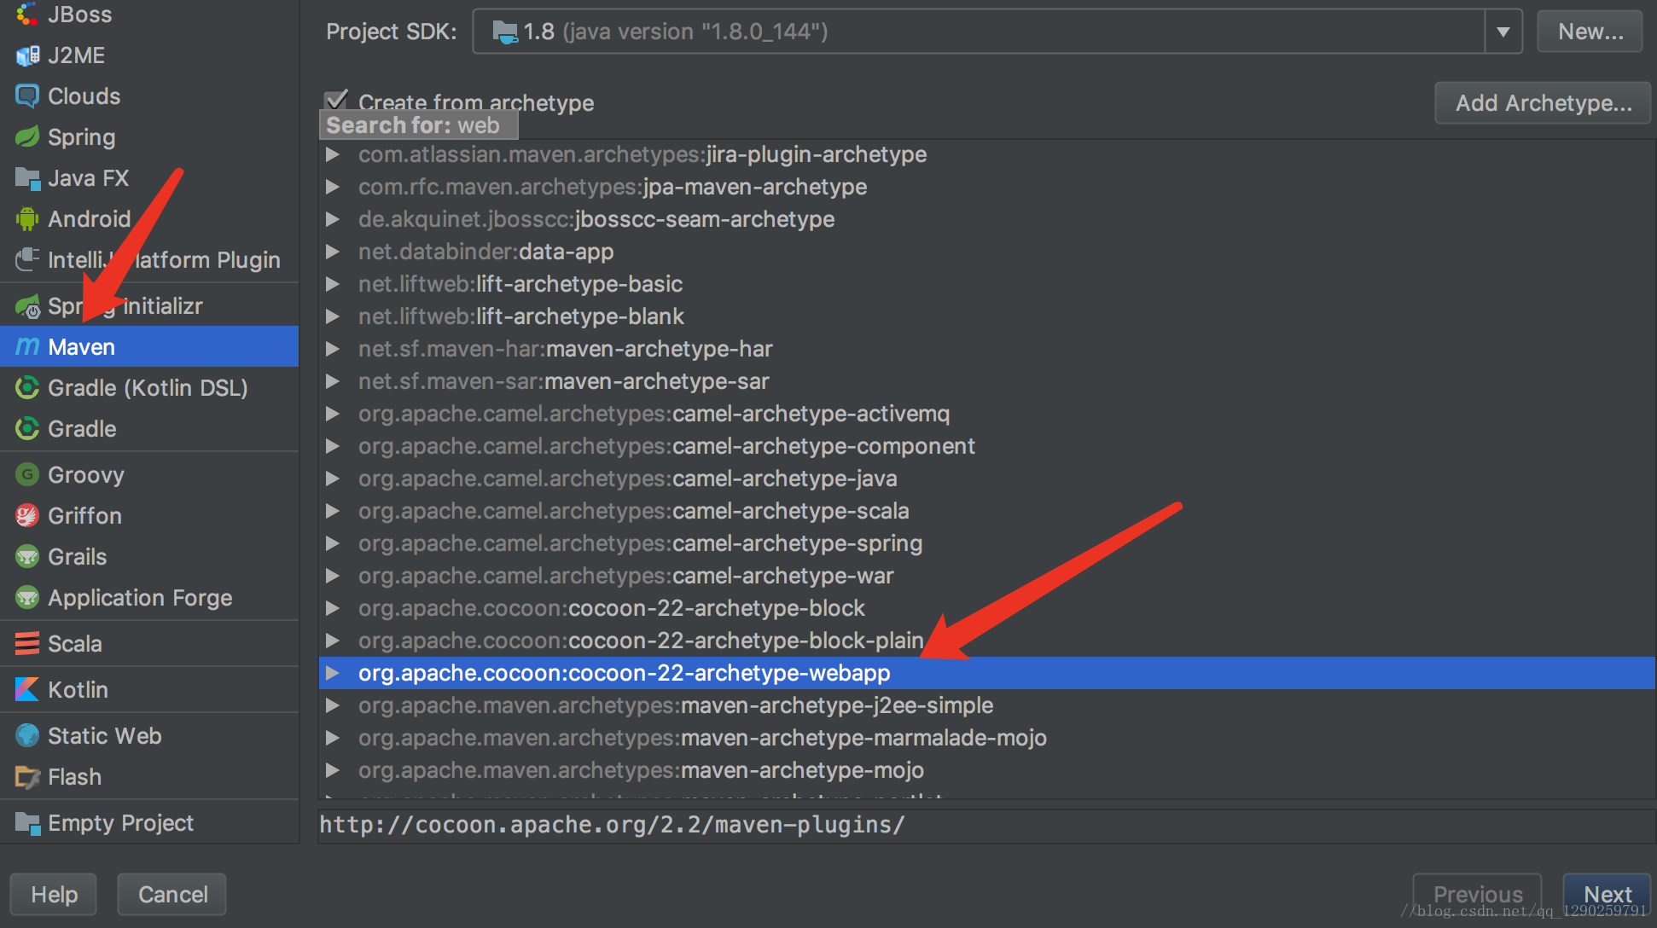The height and width of the screenshot is (928, 1657).
Task: Select maven-archetype-mojo row
Action: coord(987,770)
